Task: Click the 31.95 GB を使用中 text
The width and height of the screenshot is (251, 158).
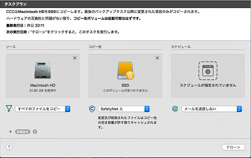Action: pos(43,91)
